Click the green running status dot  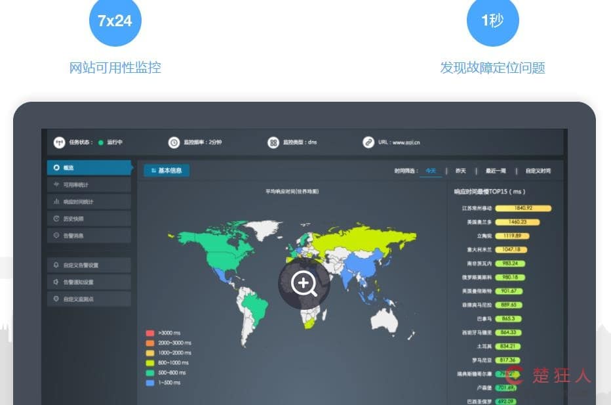[x=101, y=142]
